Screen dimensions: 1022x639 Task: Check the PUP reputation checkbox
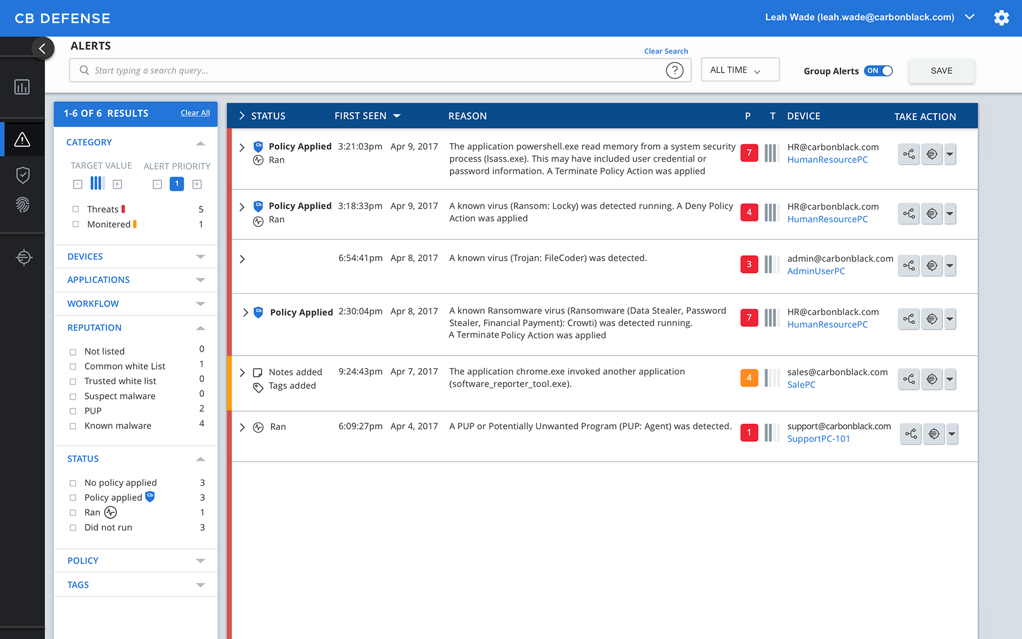click(x=73, y=411)
